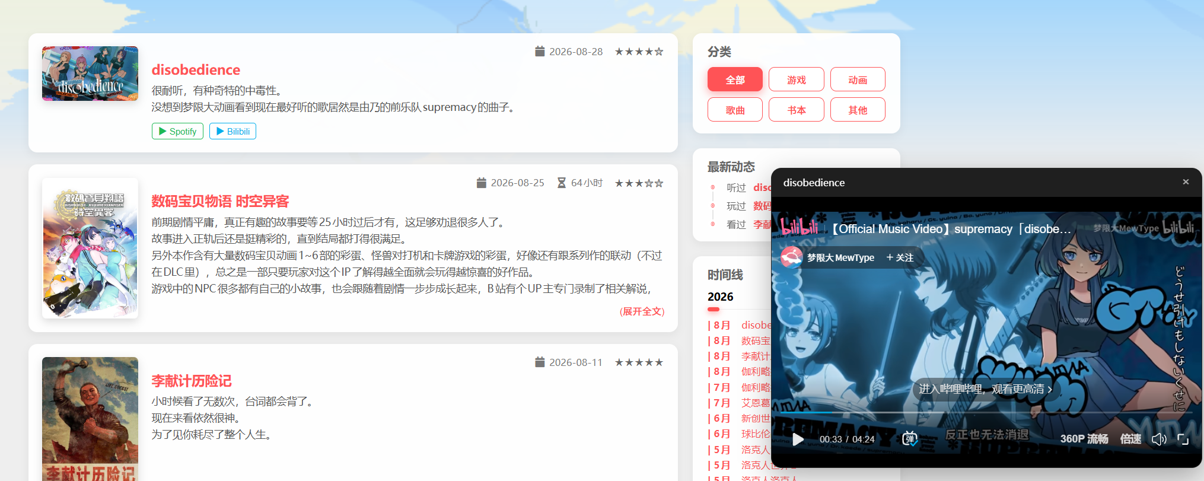Click the star rating on the 李献计历险记 card
This screenshot has height=481, width=1204.
tap(639, 362)
